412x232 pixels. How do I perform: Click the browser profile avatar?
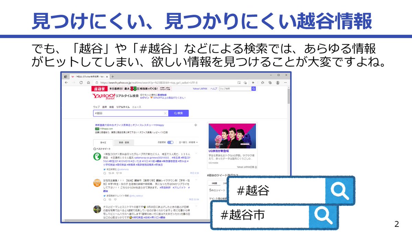tap(277, 82)
